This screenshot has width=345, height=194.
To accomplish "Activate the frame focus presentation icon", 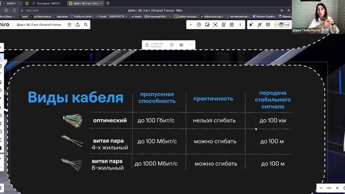I will (216, 25).
